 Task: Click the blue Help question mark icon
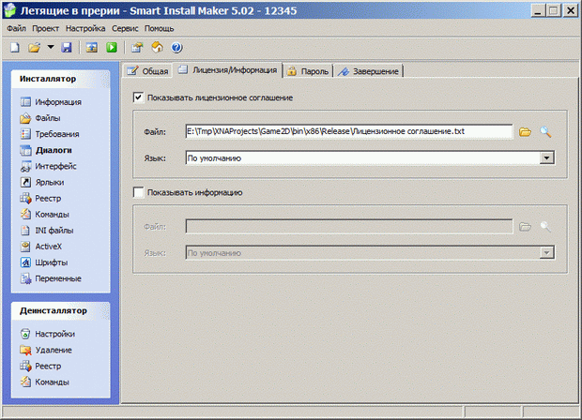point(176,47)
